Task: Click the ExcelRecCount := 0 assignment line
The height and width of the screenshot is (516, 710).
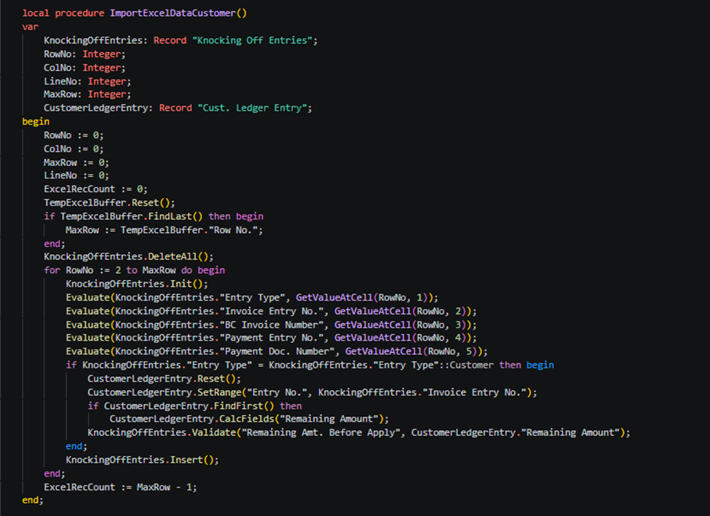Action: tap(95, 188)
